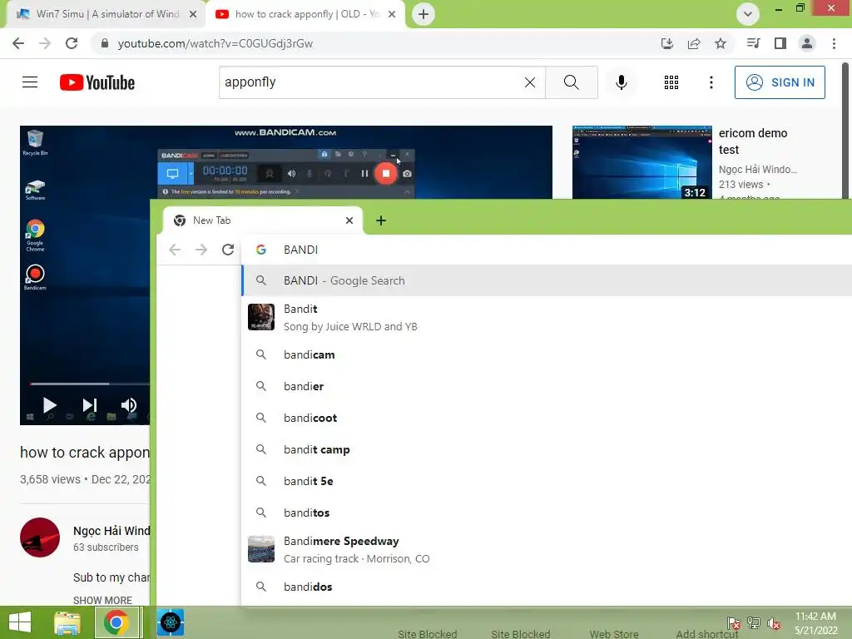Screen dimensions: 852x639
Task: Open Ngọc Hải channel avatar
Action: point(40,537)
